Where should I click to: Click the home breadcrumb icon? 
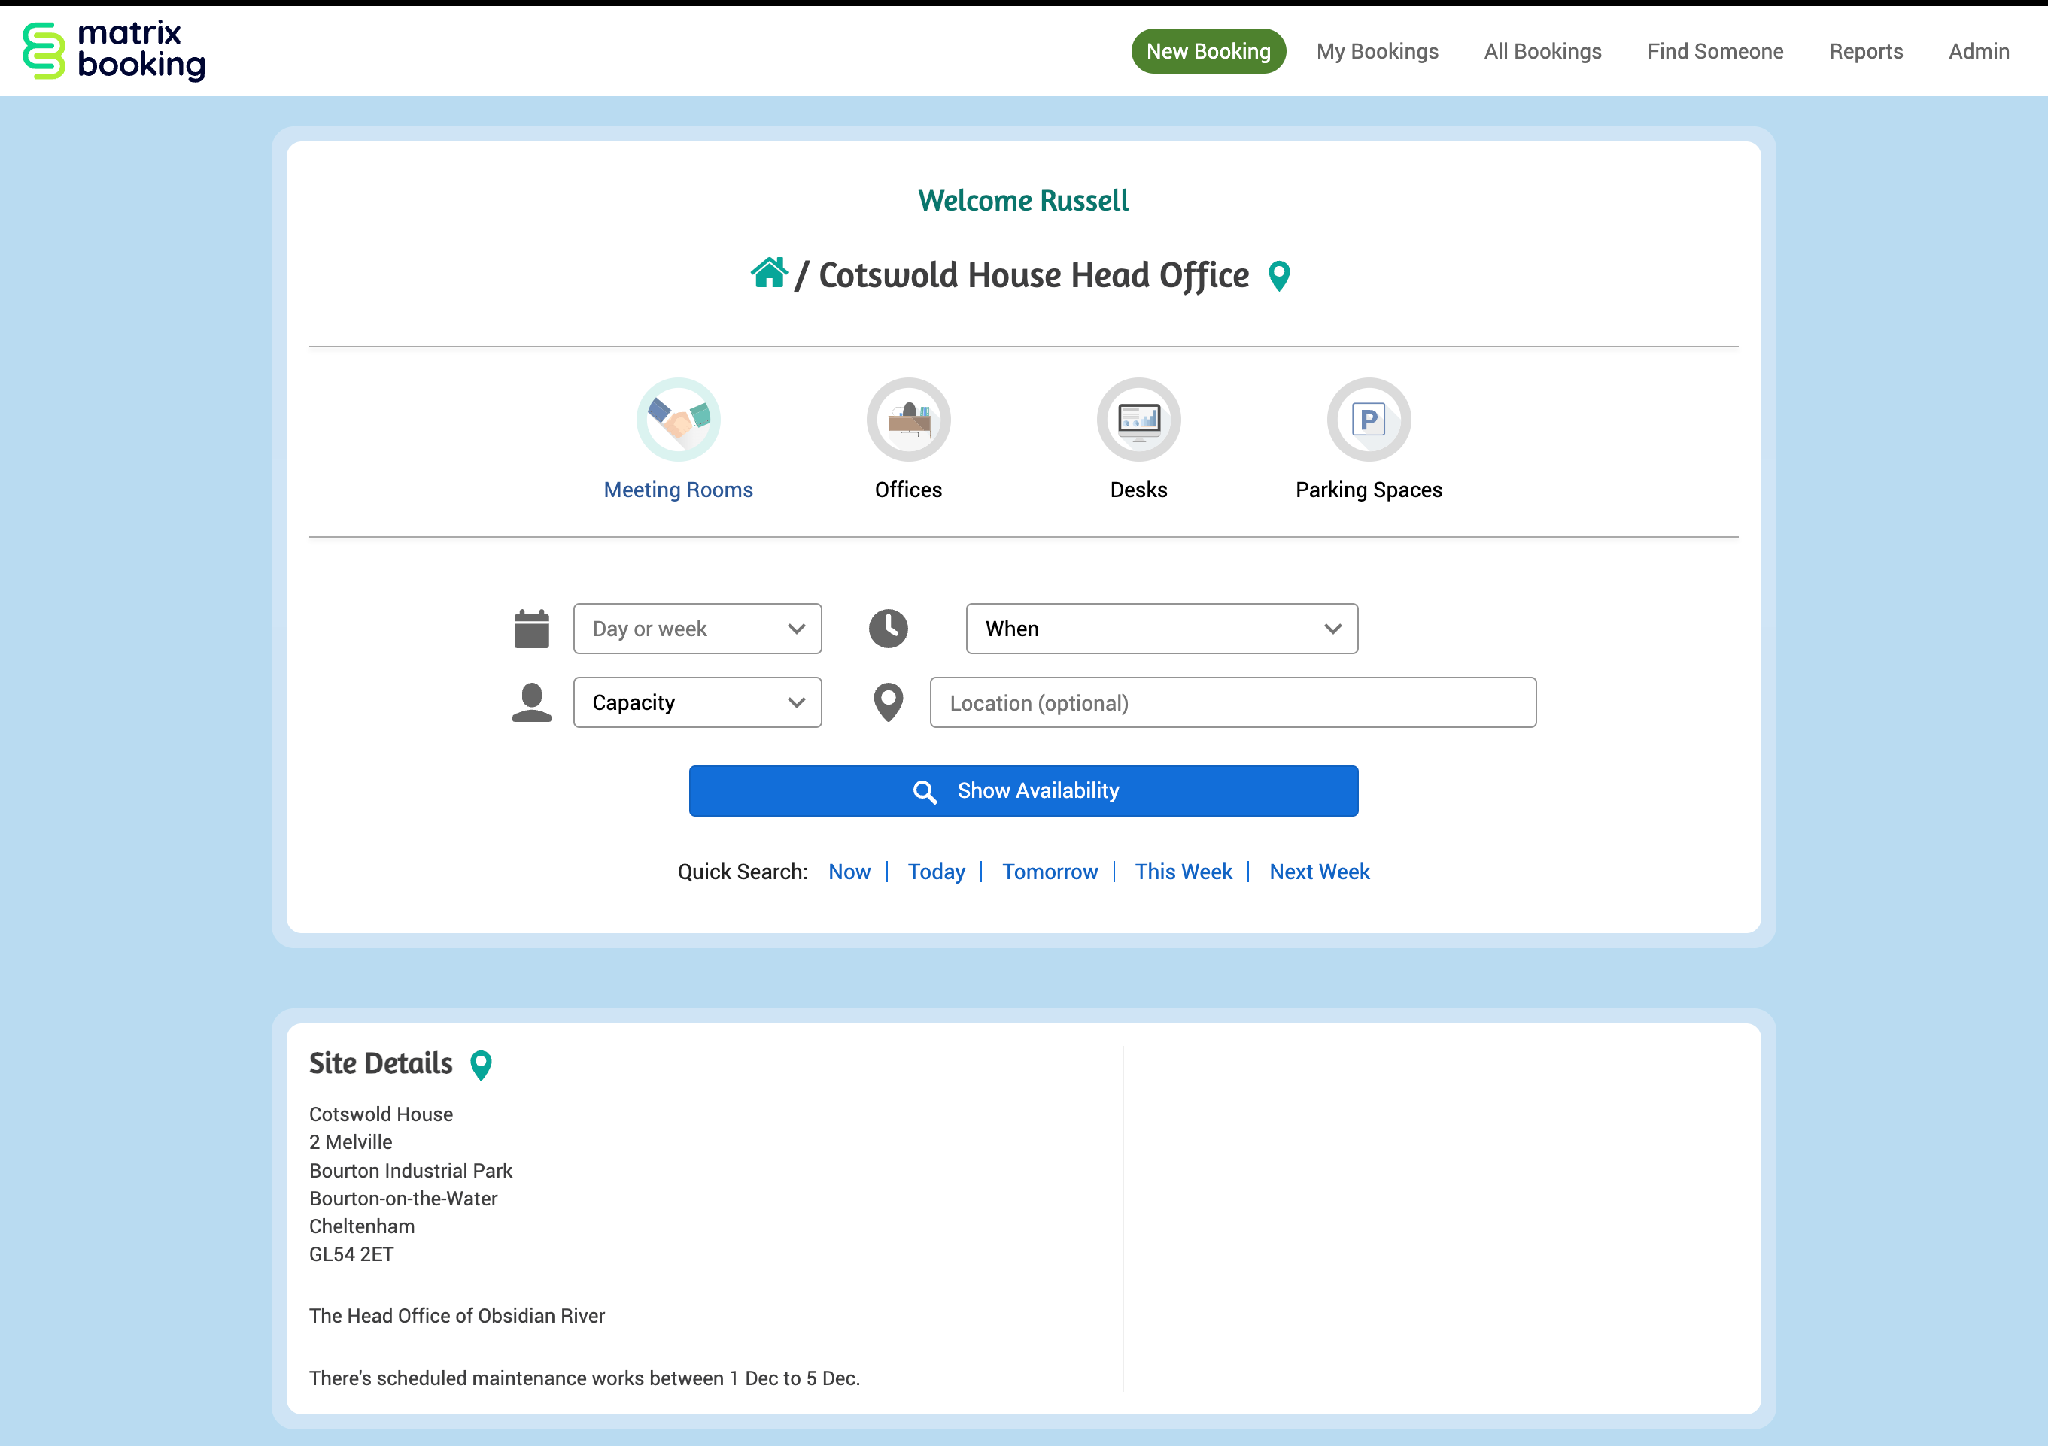tap(768, 274)
